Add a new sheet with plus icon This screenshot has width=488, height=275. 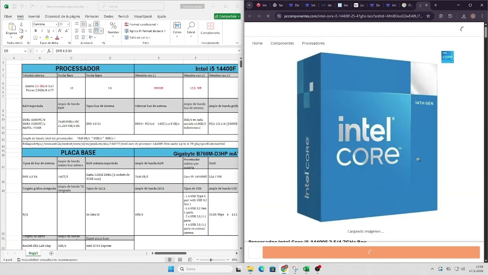tap(51, 253)
